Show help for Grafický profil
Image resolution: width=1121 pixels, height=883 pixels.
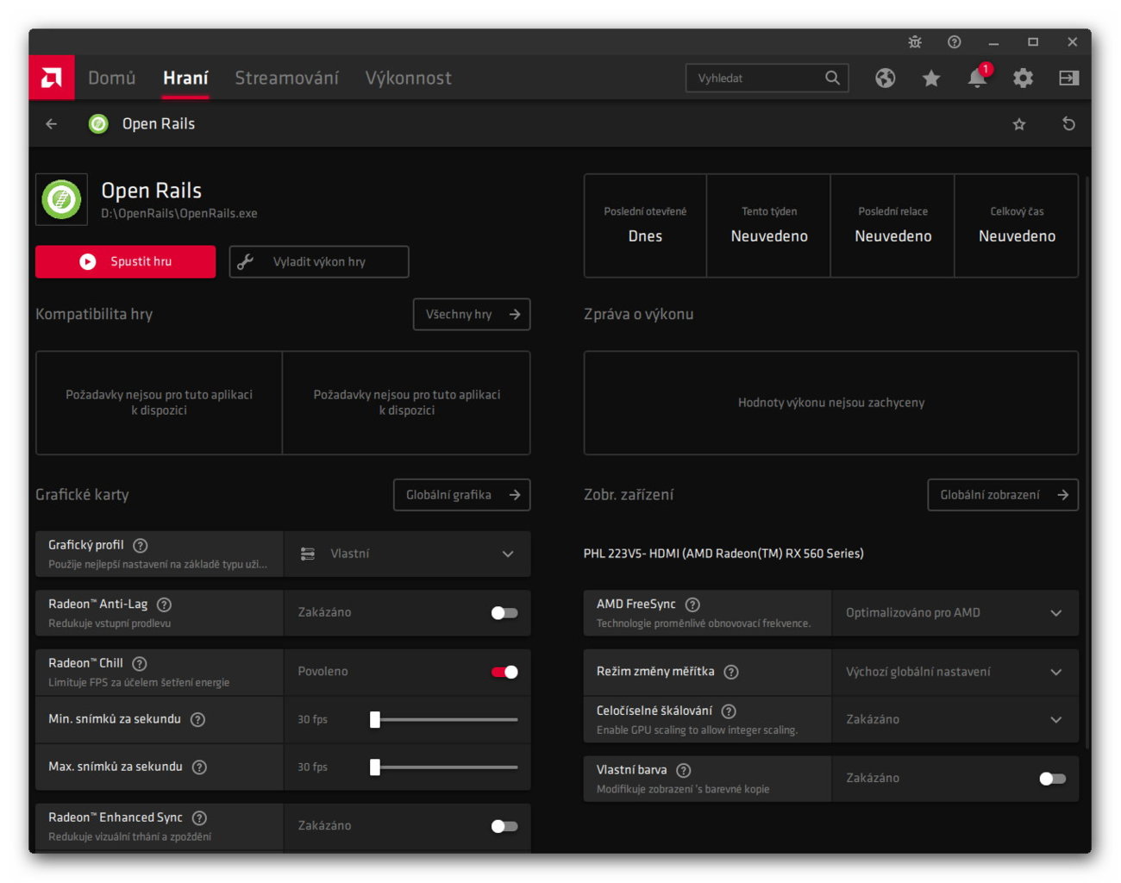tap(141, 545)
